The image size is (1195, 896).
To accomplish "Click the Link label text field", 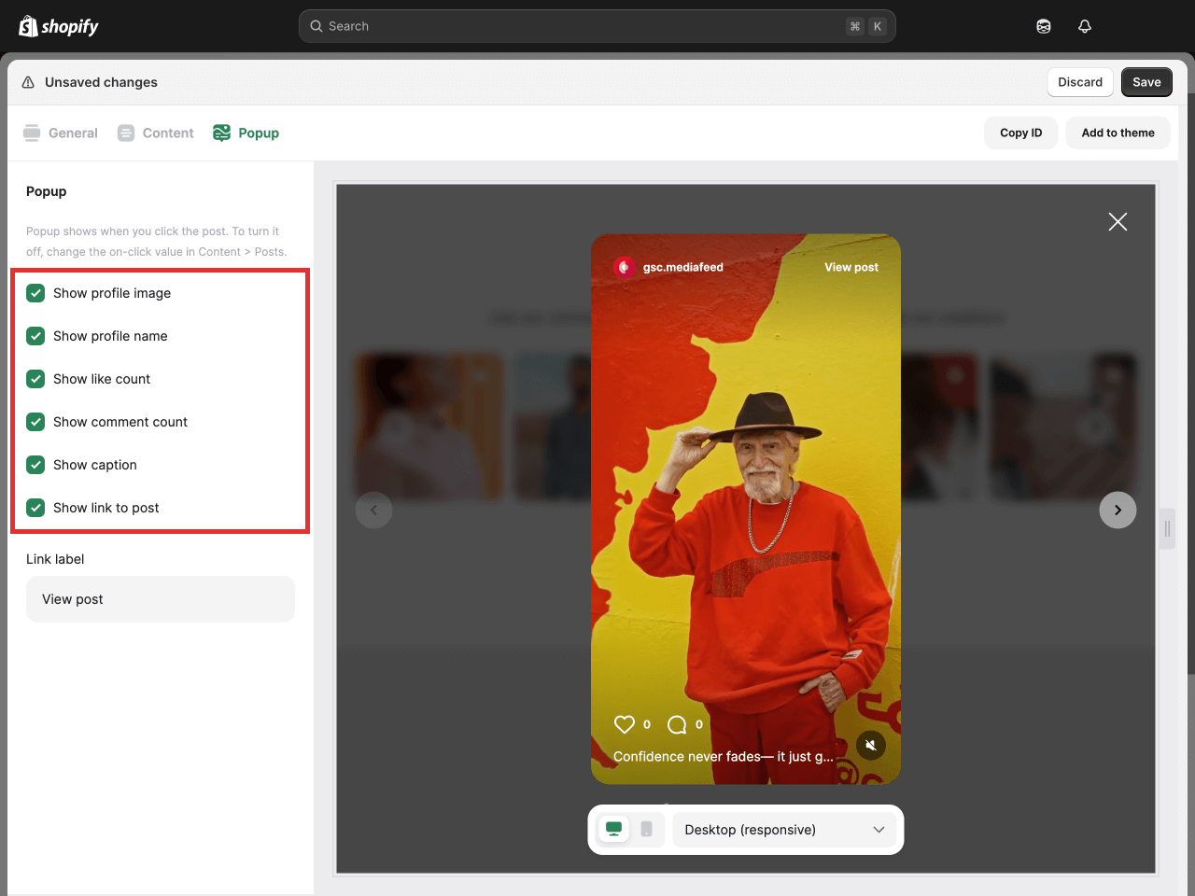I will [161, 599].
